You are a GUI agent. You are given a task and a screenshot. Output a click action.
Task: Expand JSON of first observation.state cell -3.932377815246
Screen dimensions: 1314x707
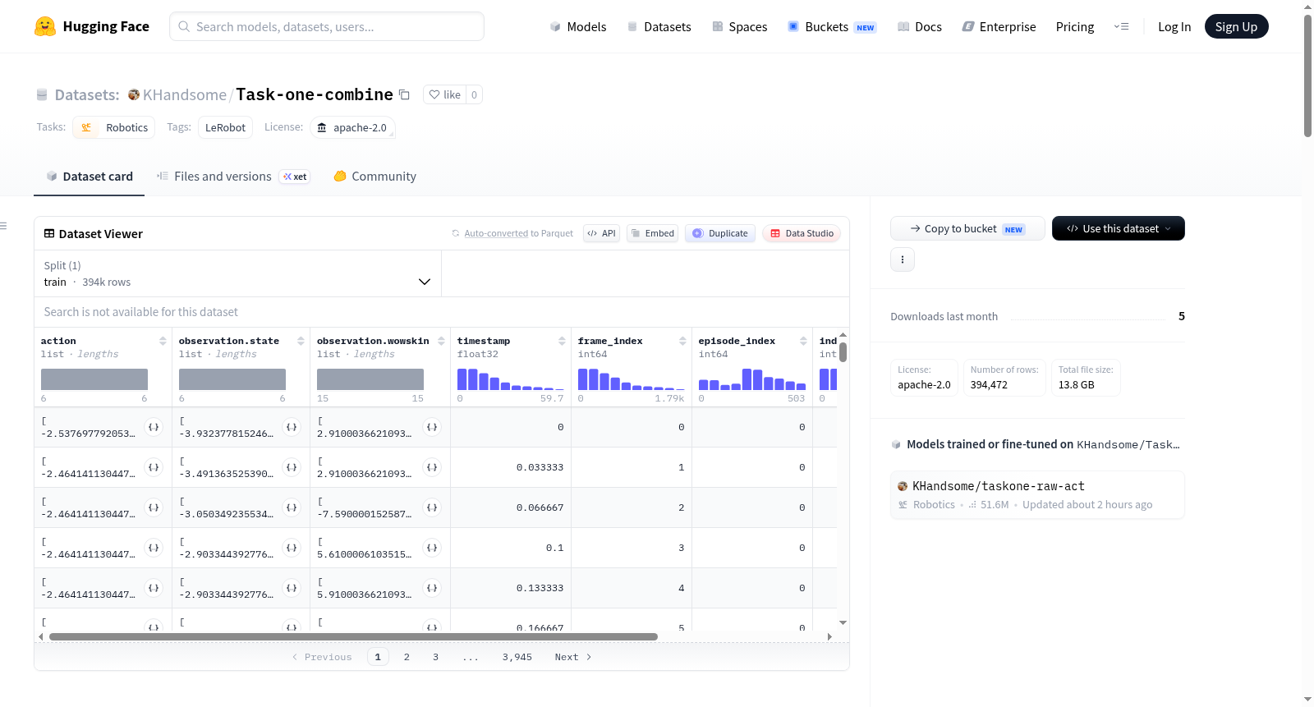click(292, 427)
